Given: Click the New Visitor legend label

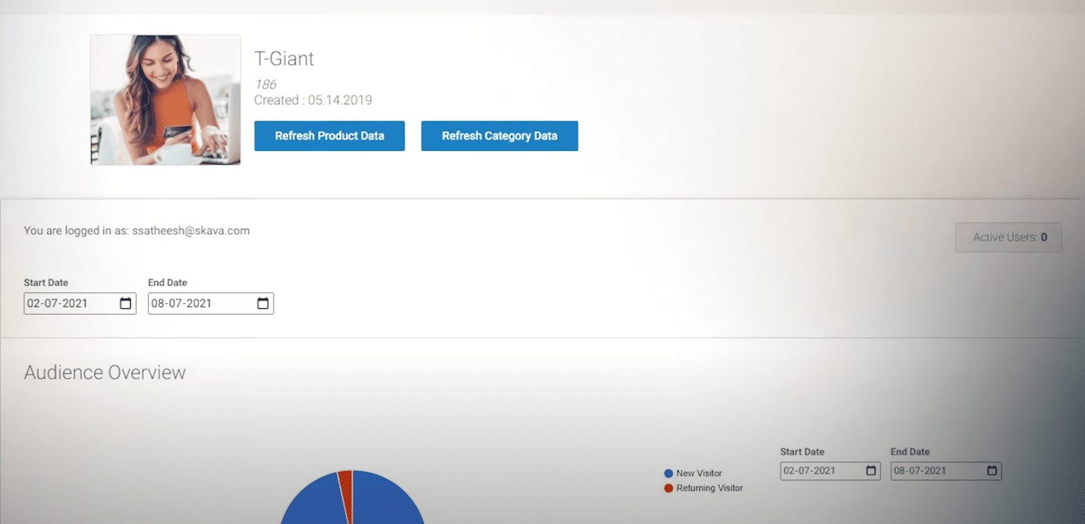Looking at the screenshot, I should click(x=699, y=473).
